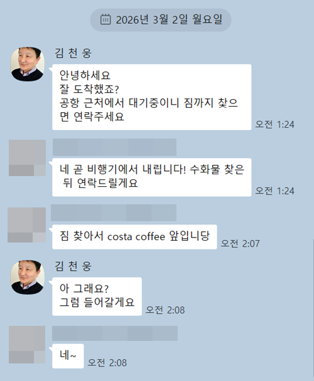Select the 아 그래요? 그럼 들어갈게요 bubble
The height and width of the screenshot is (381, 314).
97,296
